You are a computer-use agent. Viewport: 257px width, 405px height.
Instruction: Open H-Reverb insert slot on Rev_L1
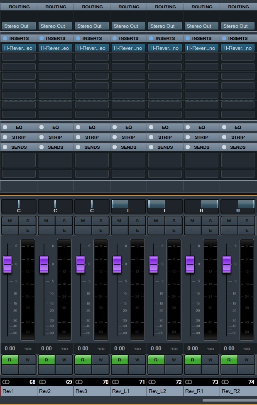(x=128, y=48)
